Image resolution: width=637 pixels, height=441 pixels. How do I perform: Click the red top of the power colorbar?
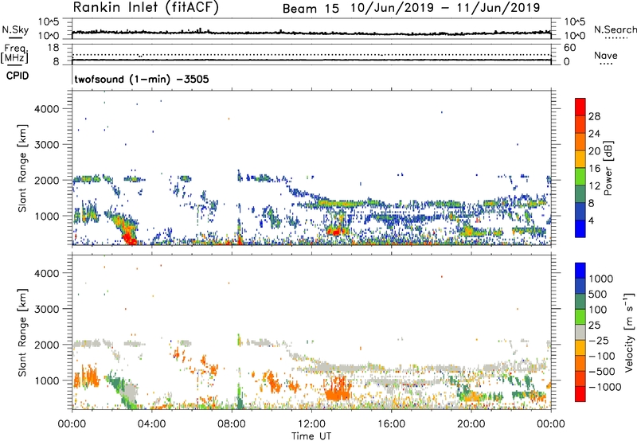[580, 107]
